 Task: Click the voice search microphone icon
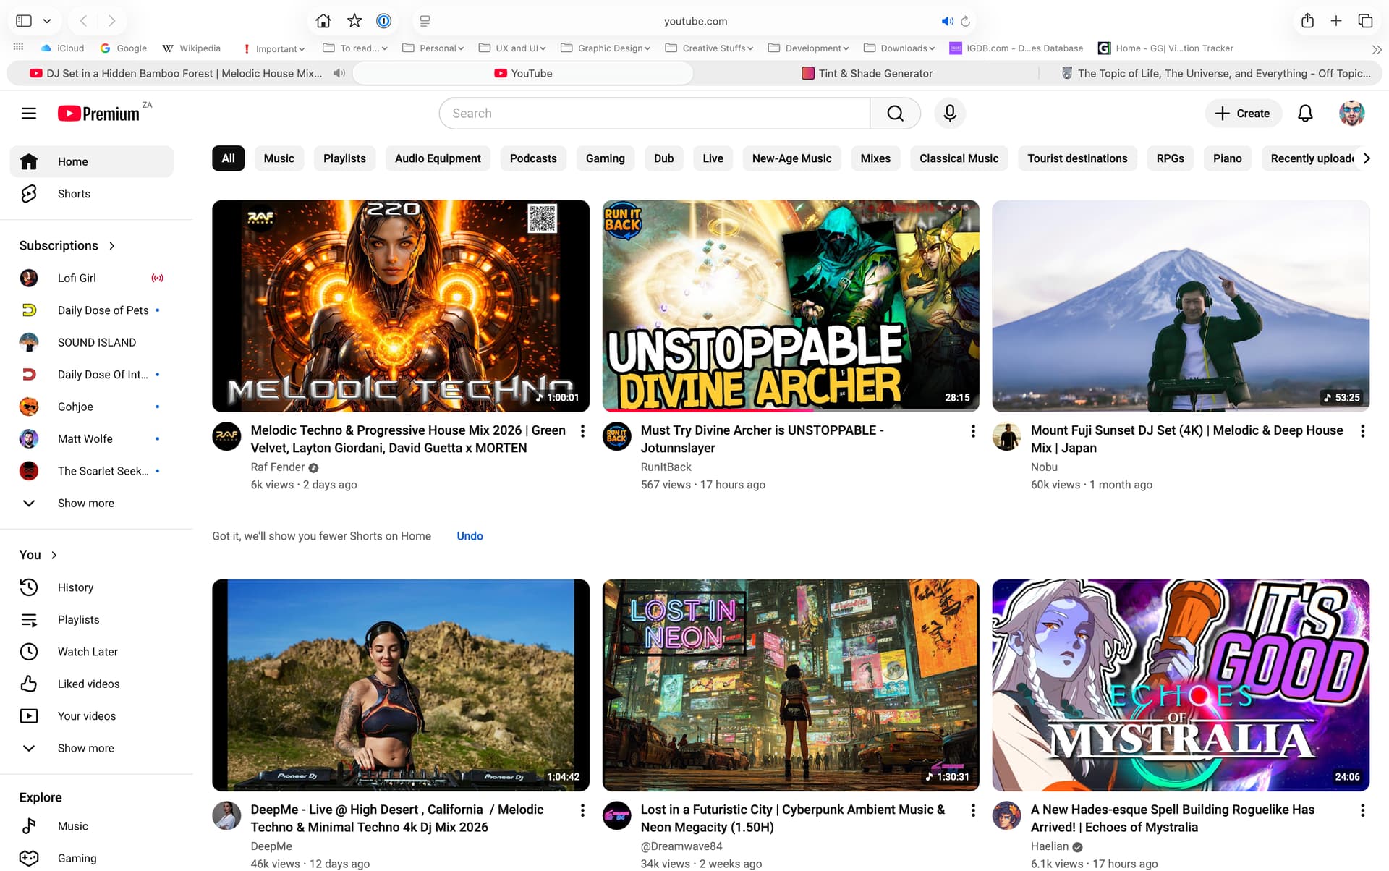(950, 114)
